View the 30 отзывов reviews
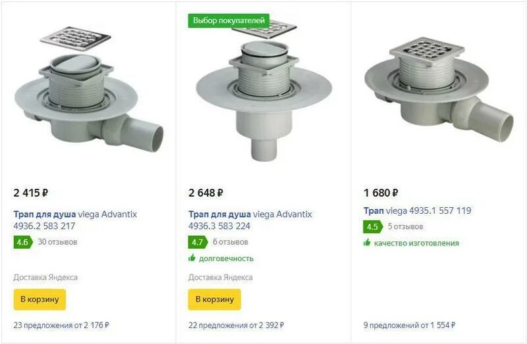The width and height of the screenshot is (527, 344). (x=57, y=242)
